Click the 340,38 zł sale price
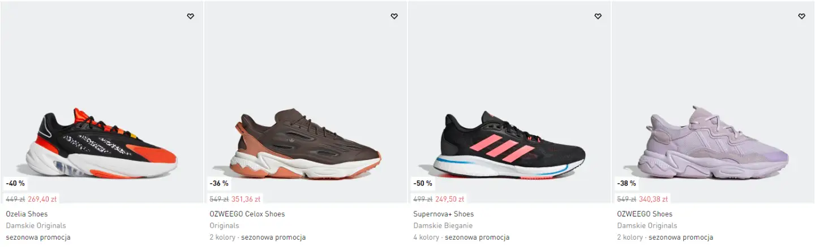Image resolution: width=815 pixels, height=247 pixels. pos(654,199)
